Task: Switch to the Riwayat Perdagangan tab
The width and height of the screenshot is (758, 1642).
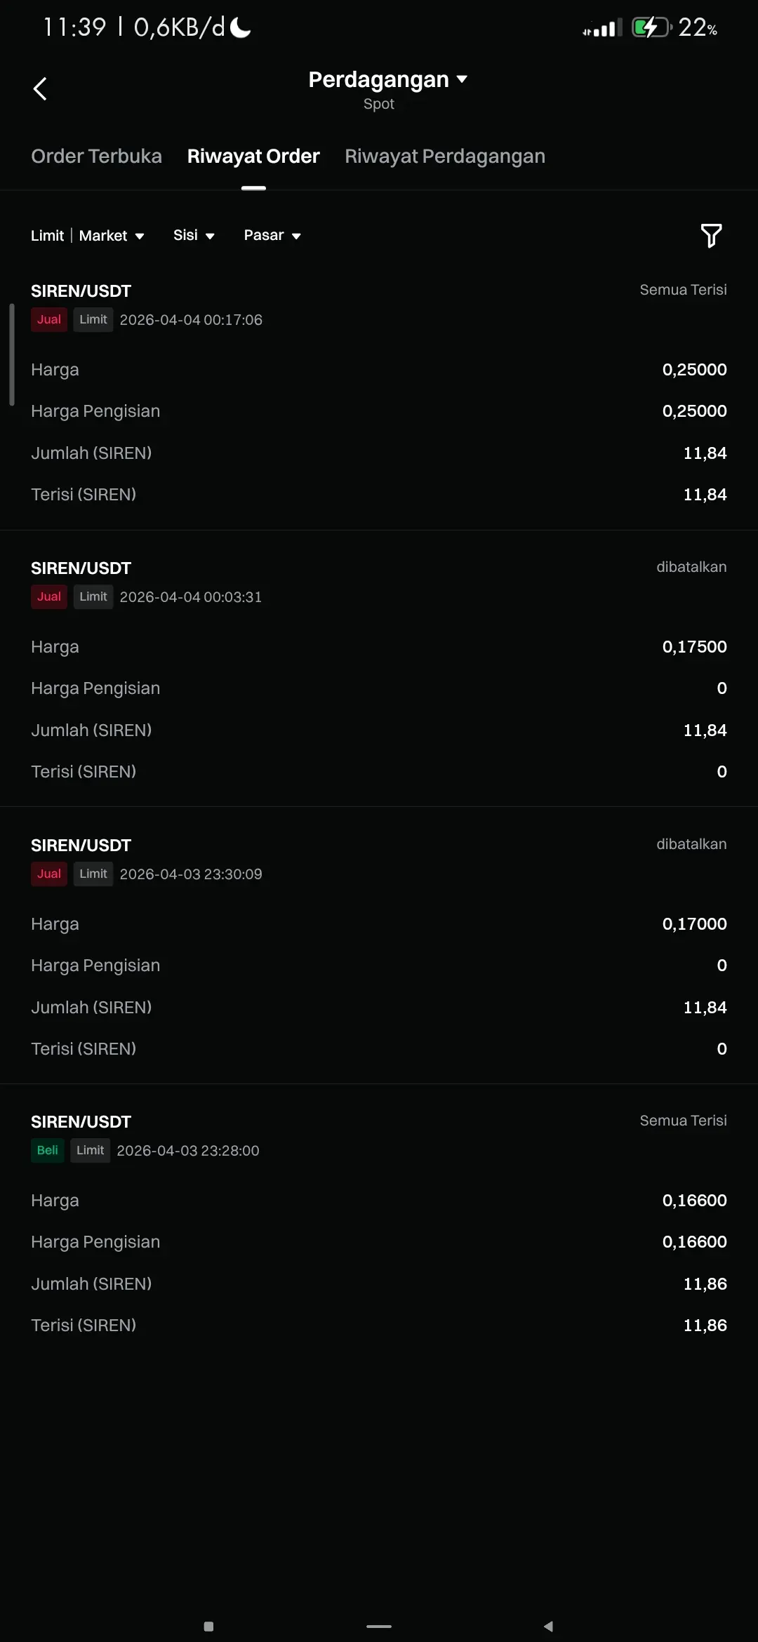Action: tap(445, 156)
